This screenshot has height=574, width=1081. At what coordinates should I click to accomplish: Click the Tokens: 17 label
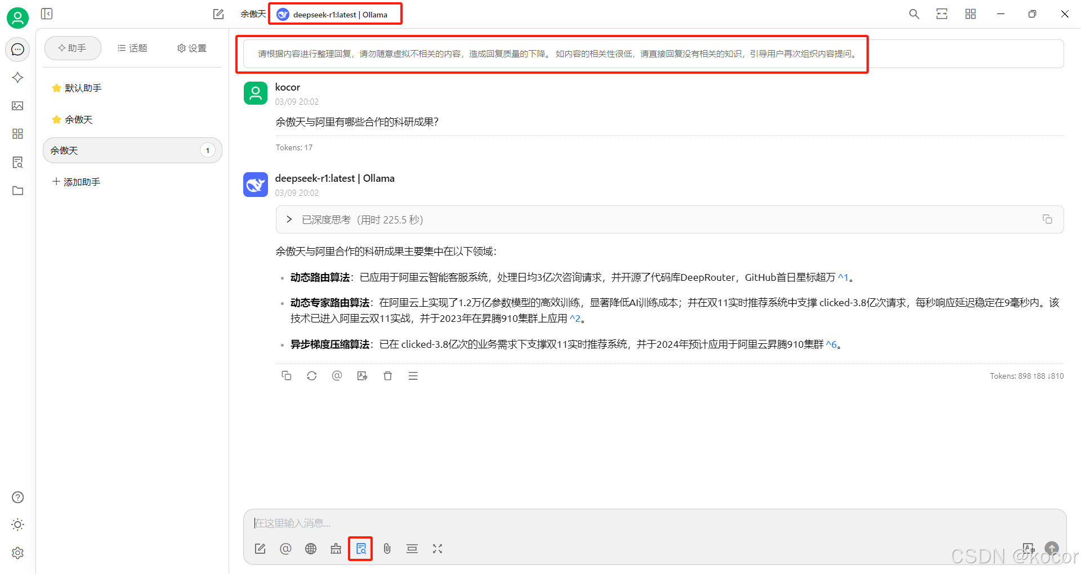(x=294, y=147)
